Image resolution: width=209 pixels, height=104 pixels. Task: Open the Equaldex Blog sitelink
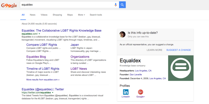36,57
